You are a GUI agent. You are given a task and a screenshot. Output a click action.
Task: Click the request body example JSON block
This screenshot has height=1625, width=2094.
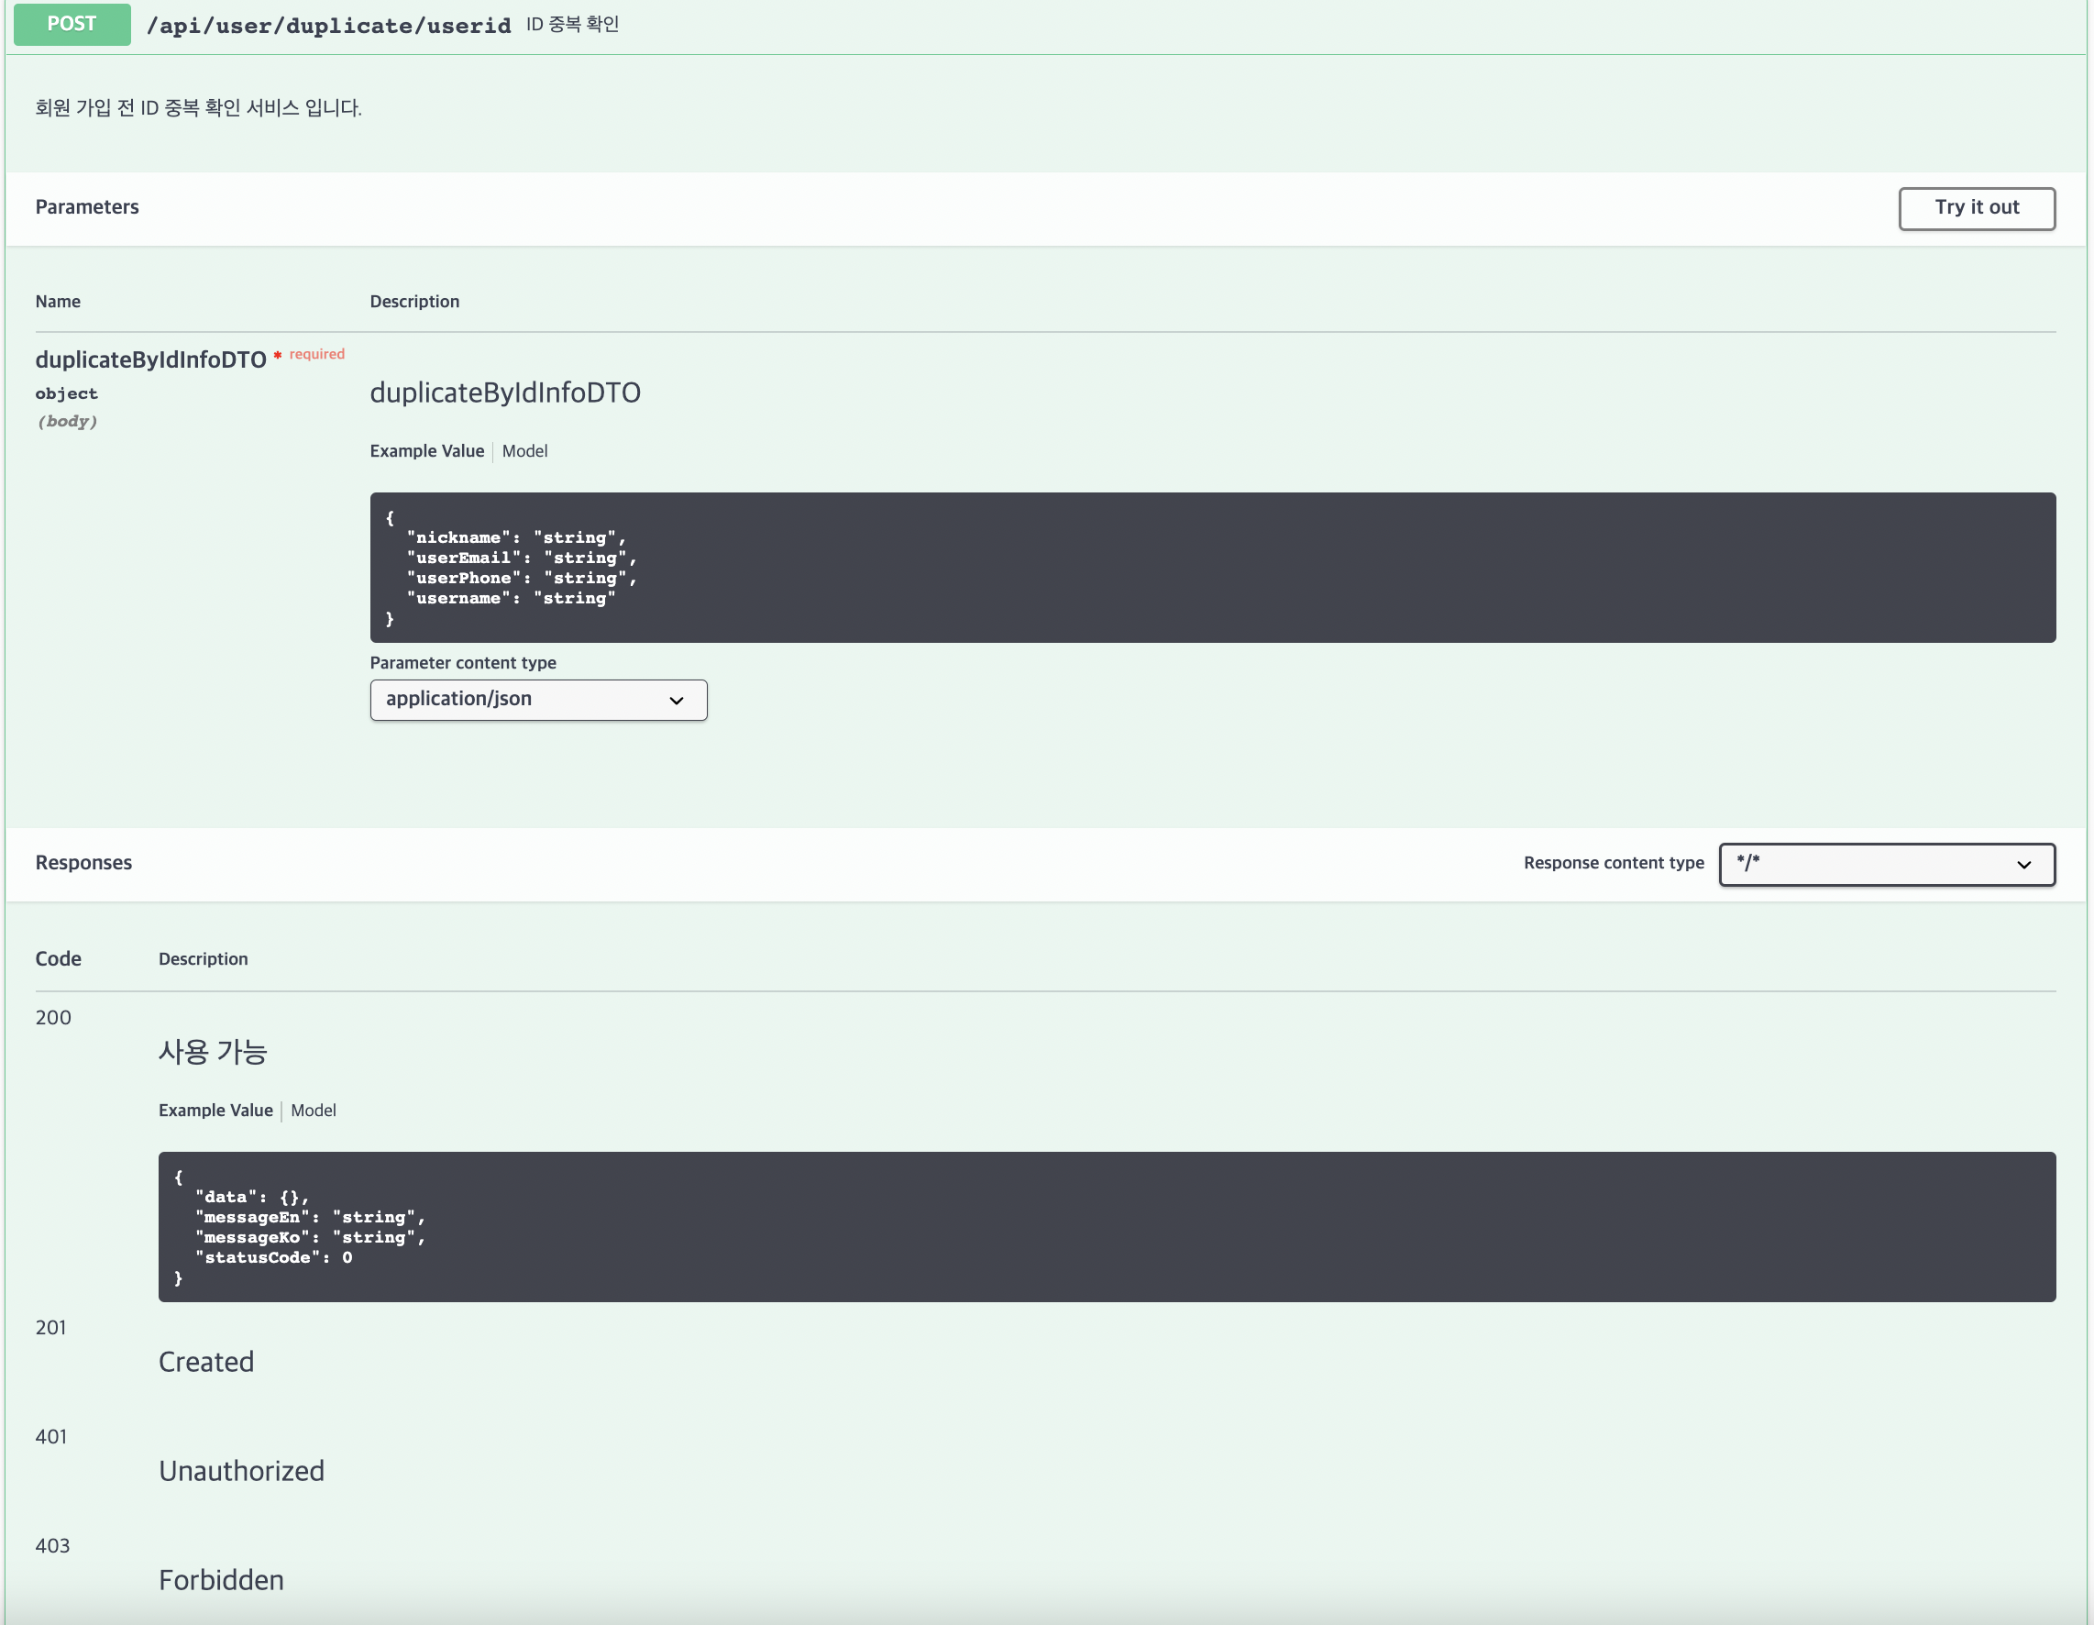(1212, 567)
